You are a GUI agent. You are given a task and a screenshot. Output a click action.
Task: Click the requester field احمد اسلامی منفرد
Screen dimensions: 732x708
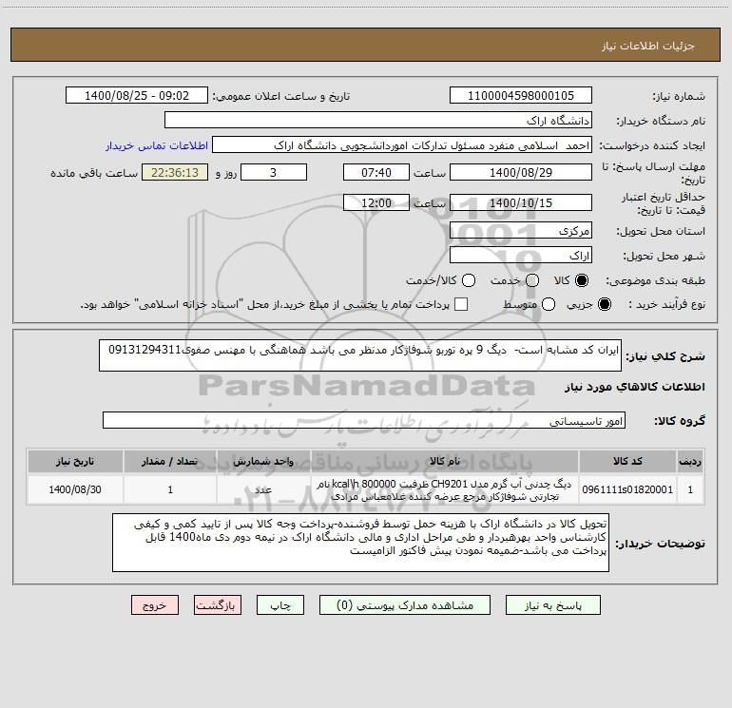[x=402, y=145]
